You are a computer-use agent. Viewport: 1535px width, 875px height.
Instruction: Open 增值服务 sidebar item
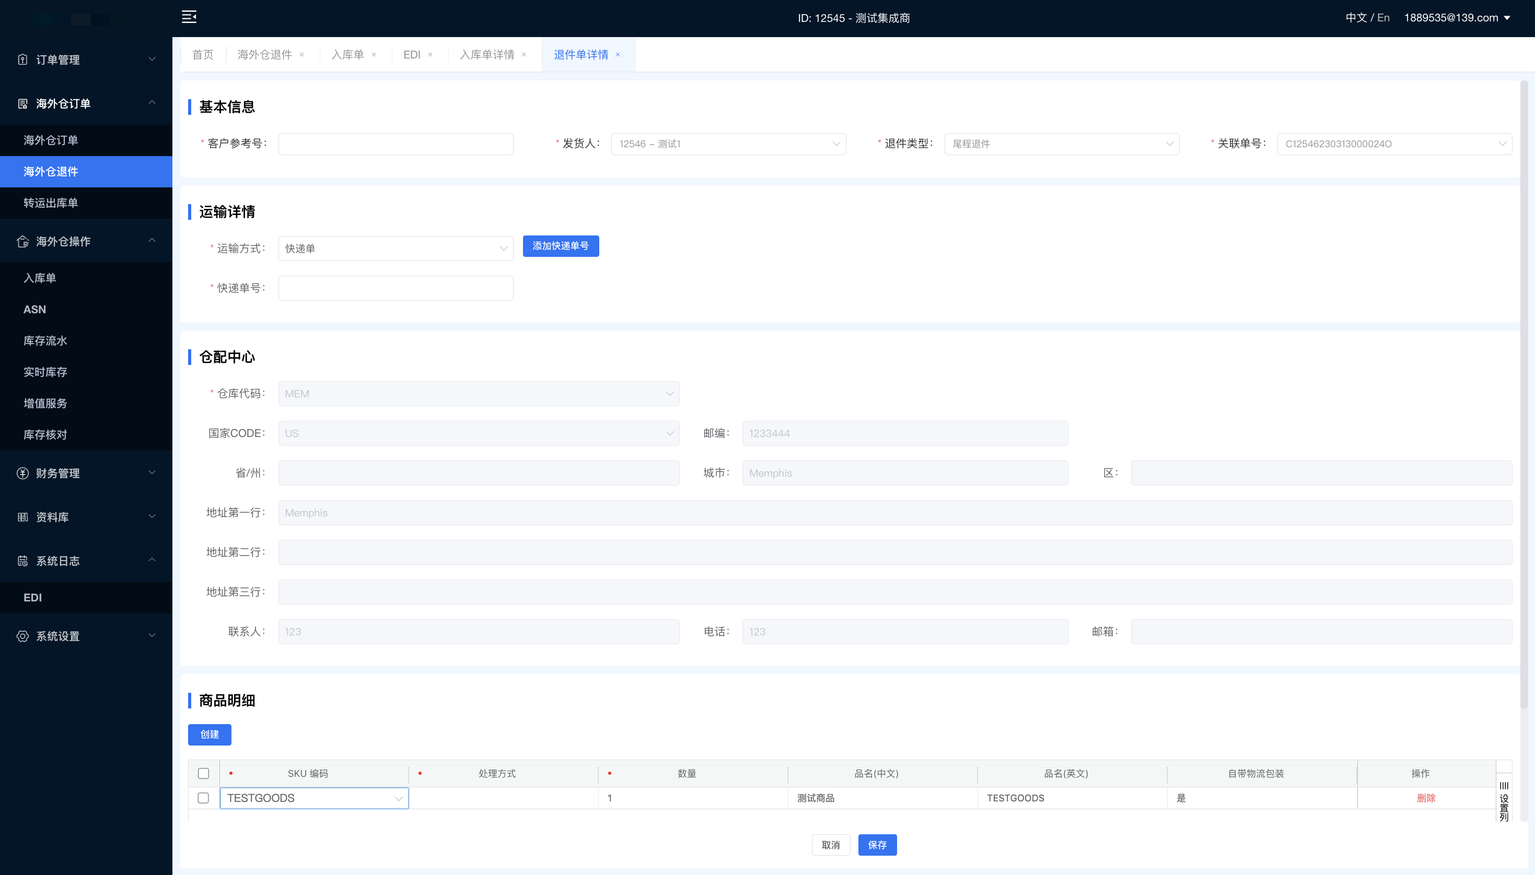click(86, 403)
